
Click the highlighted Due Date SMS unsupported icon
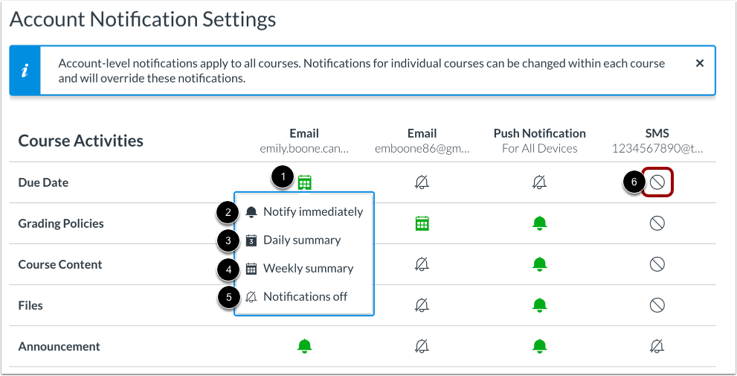(657, 182)
